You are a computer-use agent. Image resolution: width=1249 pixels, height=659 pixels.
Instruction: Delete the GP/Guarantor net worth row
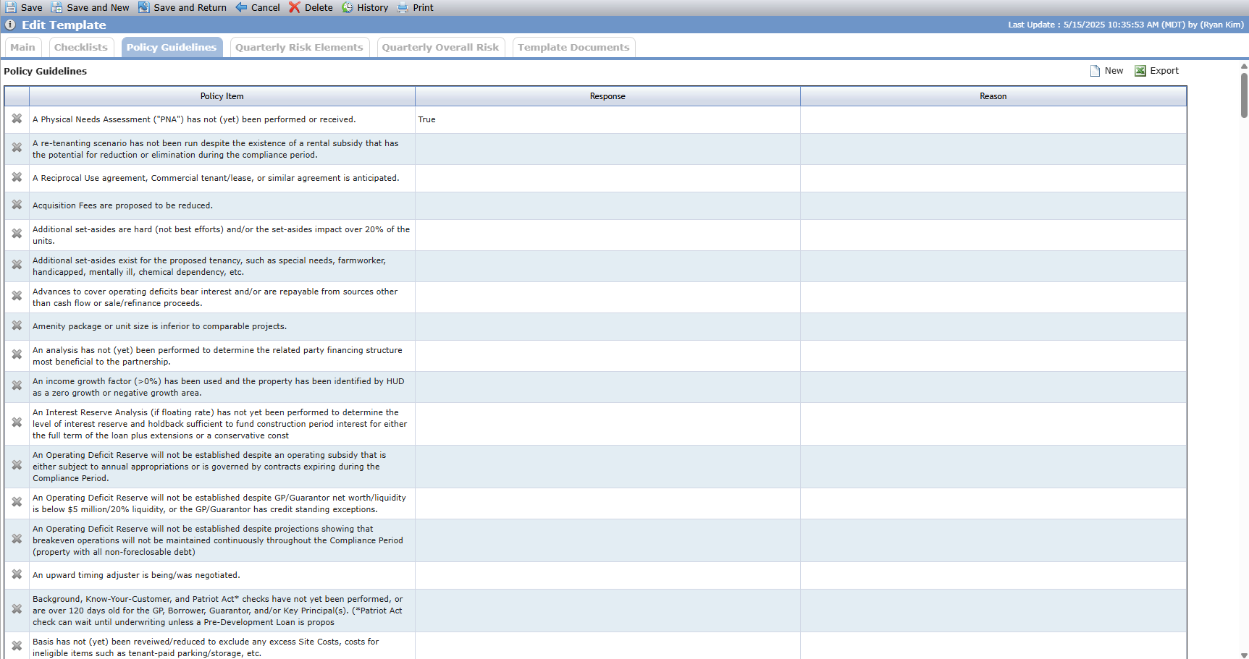click(17, 502)
